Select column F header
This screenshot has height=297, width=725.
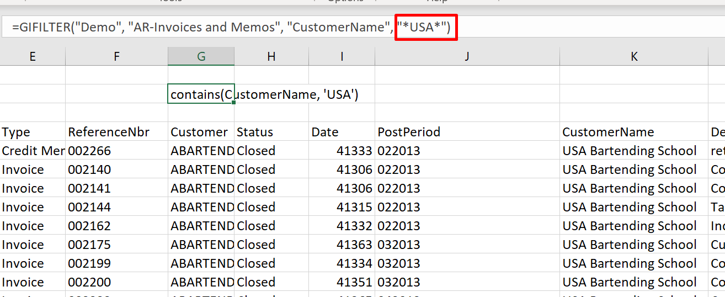coord(116,56)
